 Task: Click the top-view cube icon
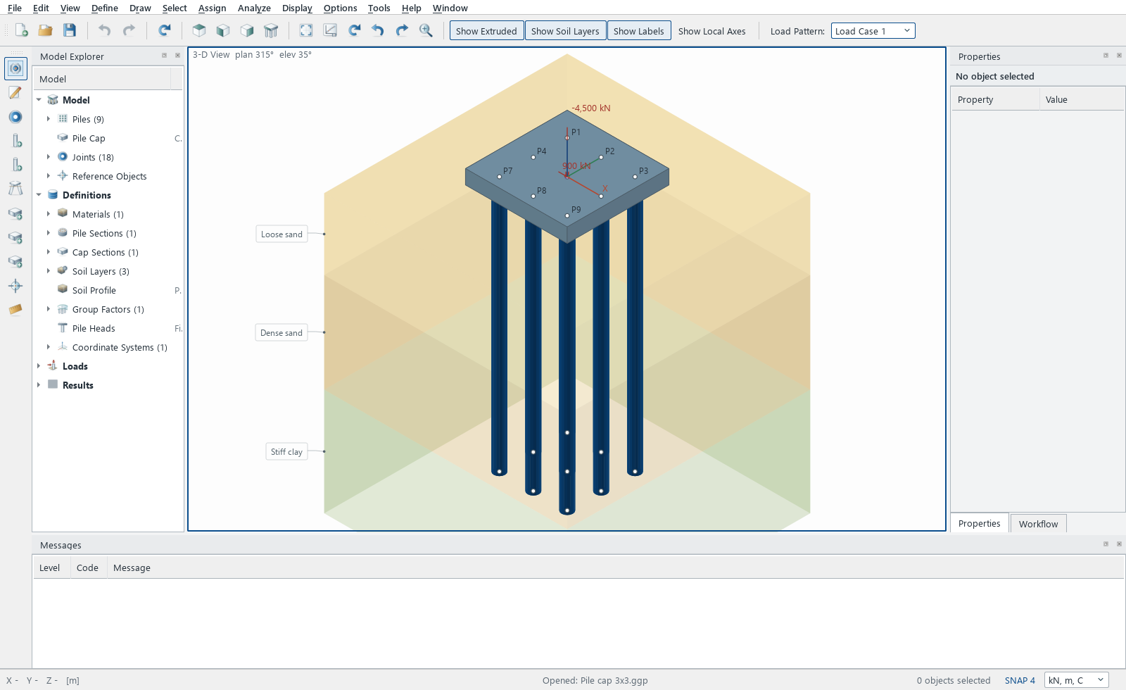click(199, 30)
